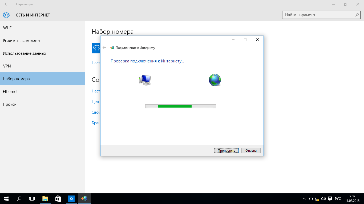Close the Подключение к Интернету dialog
The width and height of the screenshot is (364, 204).
257,40
